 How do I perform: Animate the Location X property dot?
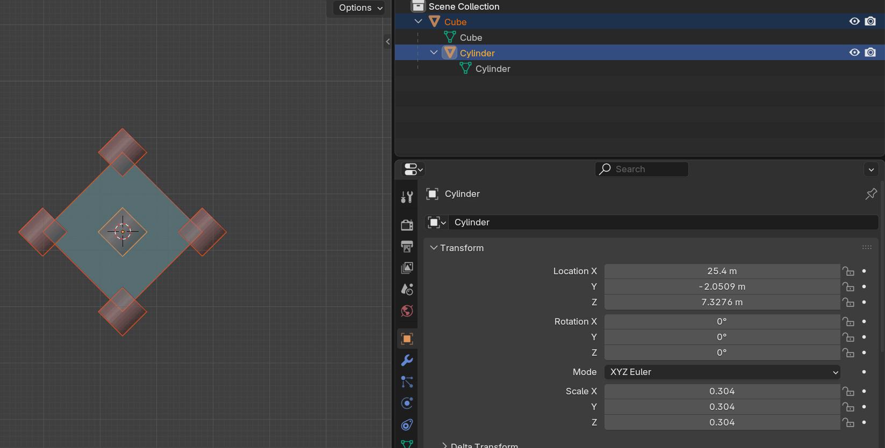click(x=864, y=271)
